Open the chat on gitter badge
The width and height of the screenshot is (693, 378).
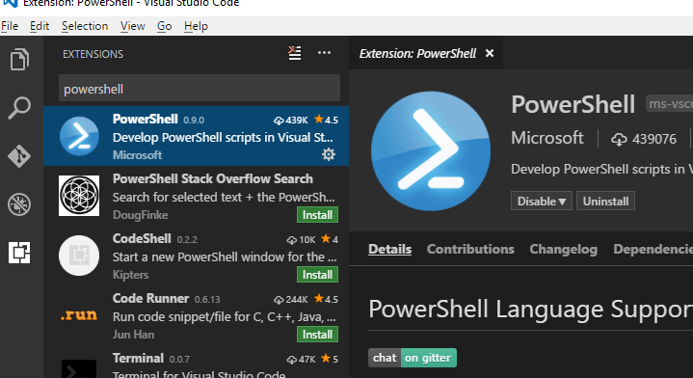point(413,358)
